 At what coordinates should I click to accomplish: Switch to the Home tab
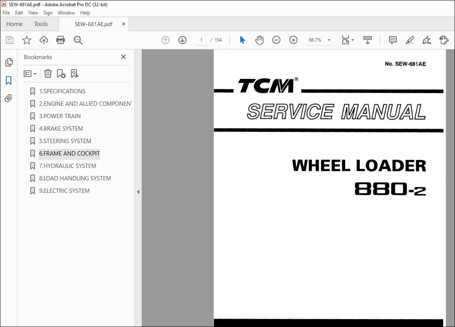(x=14, y=24)
